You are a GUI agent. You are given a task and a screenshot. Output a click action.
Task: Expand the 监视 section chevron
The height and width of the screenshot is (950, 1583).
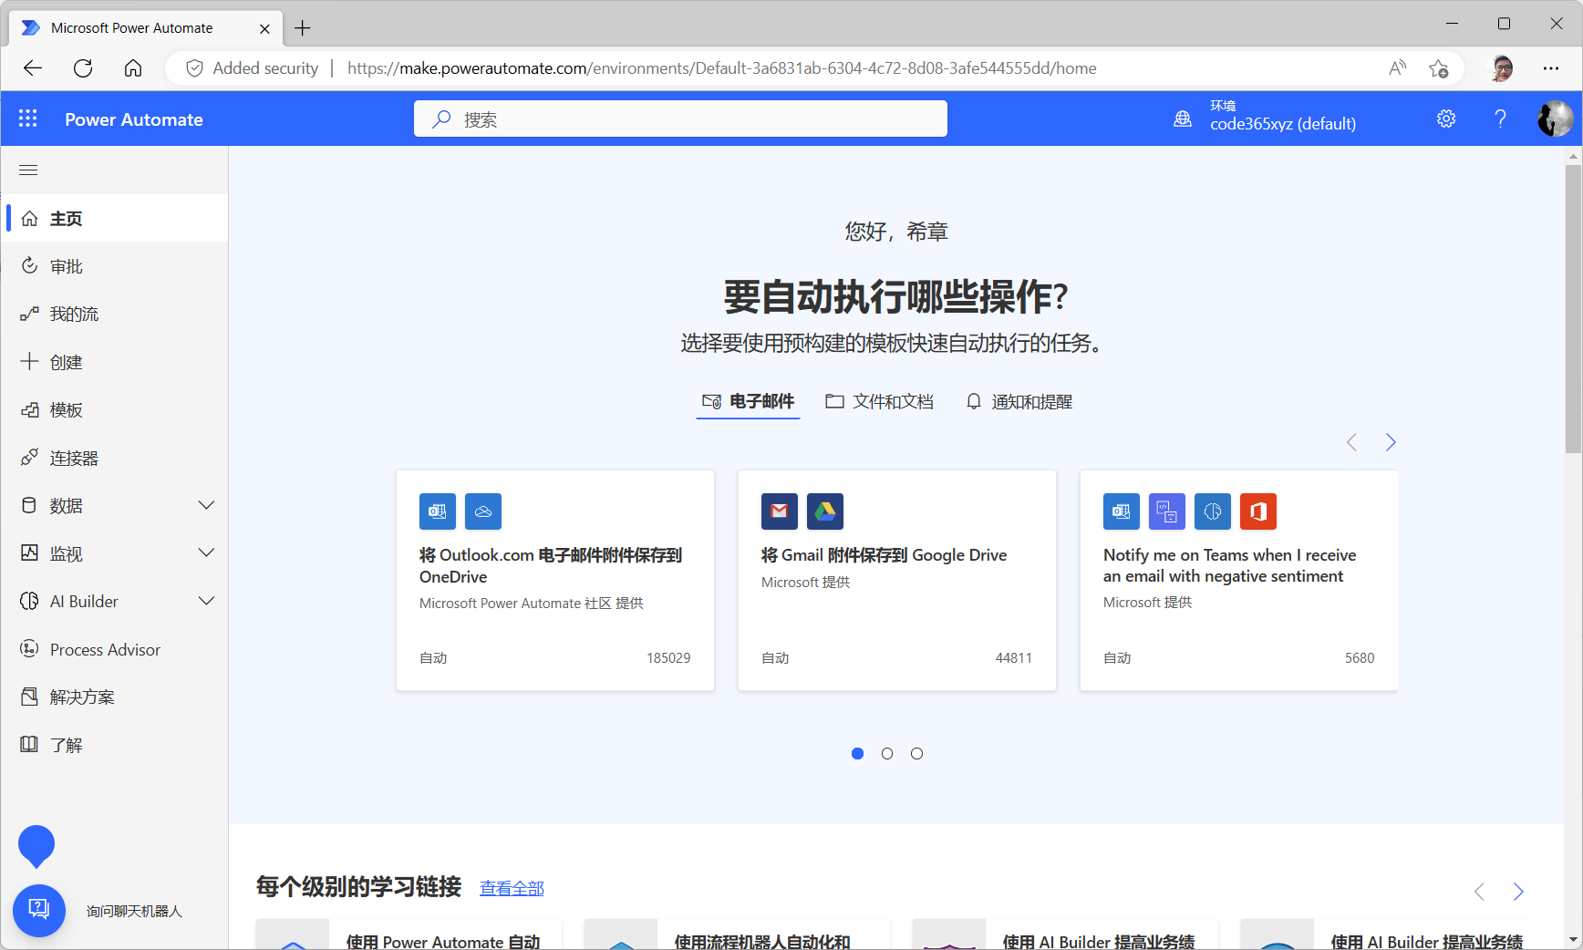click(207, 553)
